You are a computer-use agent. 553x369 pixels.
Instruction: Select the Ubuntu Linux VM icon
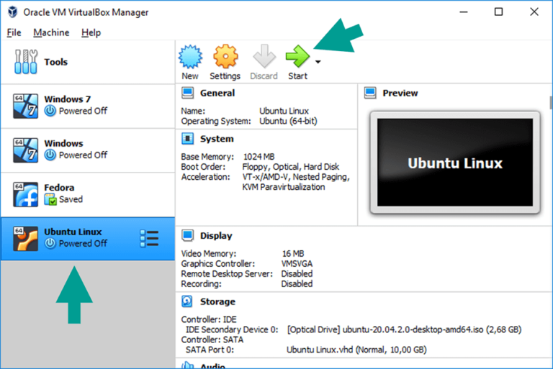point(25,239)
